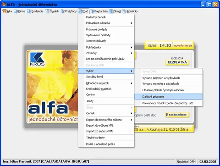Expand Pokladnica a banka submenu arrow
The width and height of the screenshot is (220, 166).
[x=131, y=23]
